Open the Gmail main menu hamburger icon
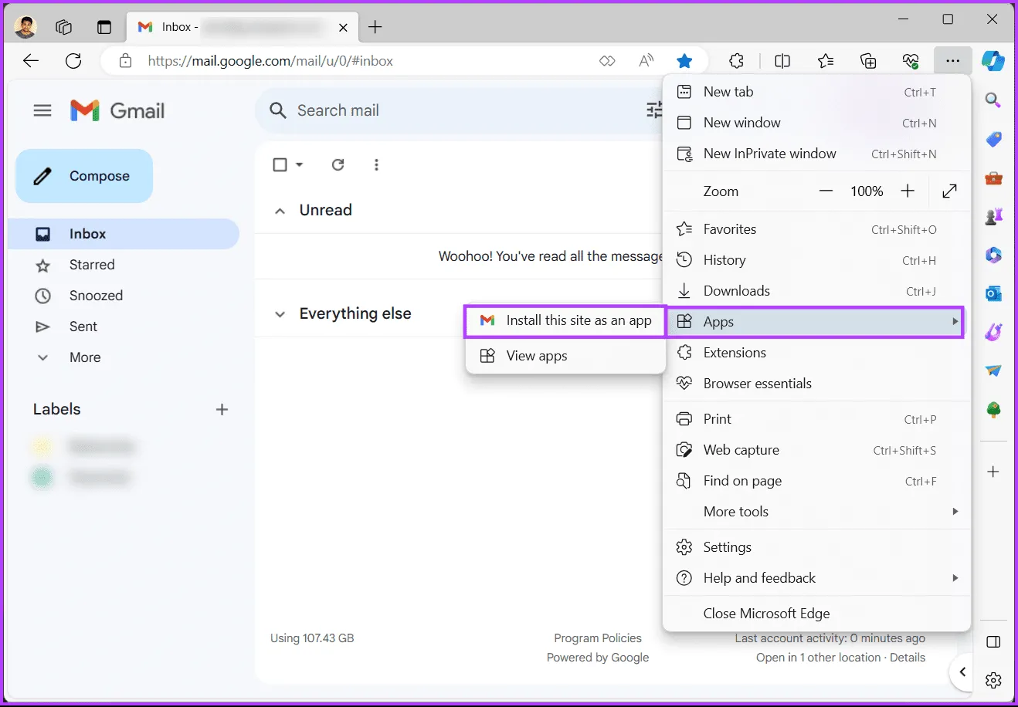 click(42, 110)
